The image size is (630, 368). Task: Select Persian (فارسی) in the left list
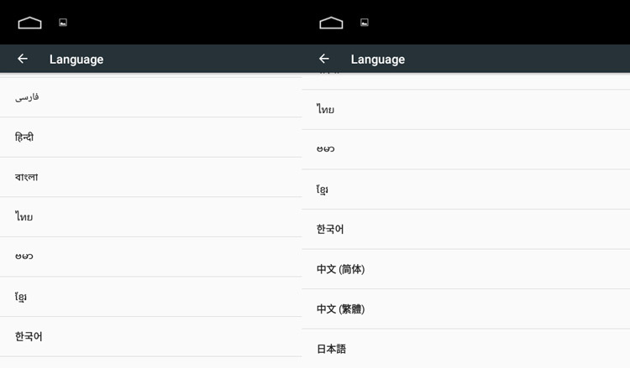click(150, 97)
